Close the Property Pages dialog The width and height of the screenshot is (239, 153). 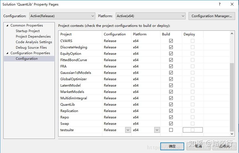coord(232,4)
